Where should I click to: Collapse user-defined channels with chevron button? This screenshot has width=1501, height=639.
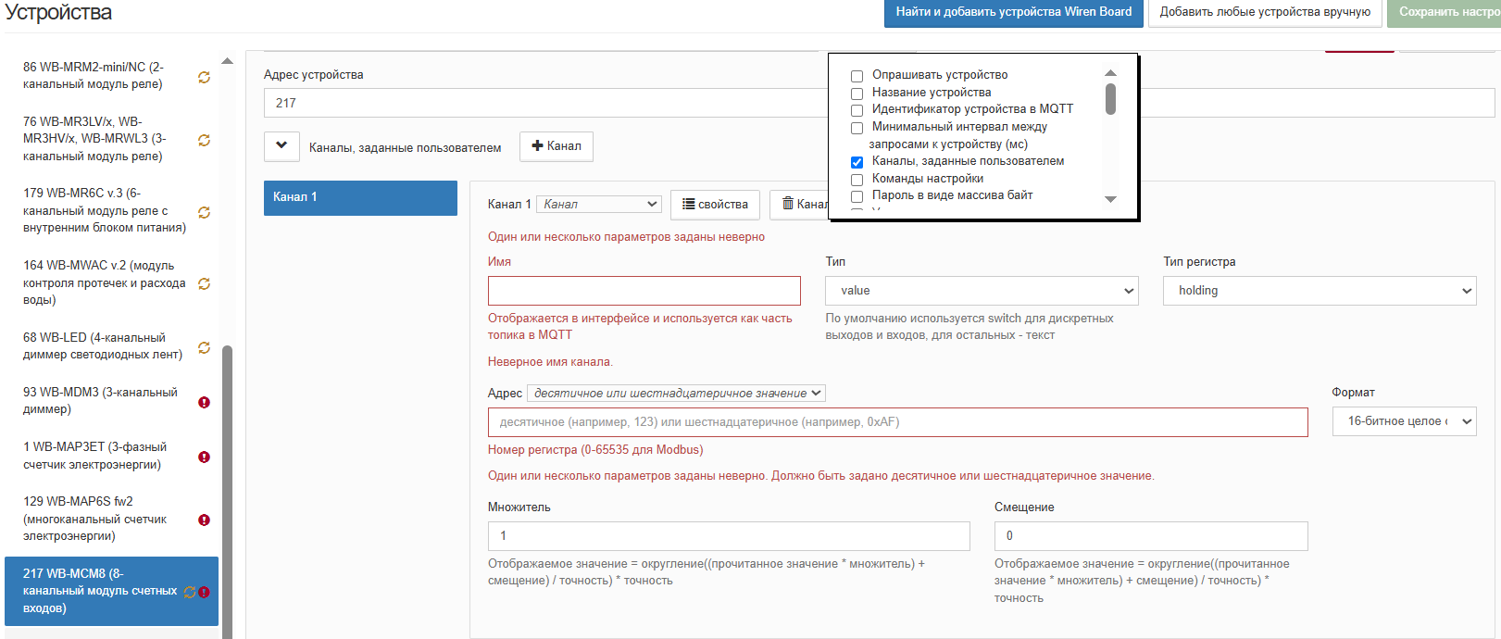[281, 146]
